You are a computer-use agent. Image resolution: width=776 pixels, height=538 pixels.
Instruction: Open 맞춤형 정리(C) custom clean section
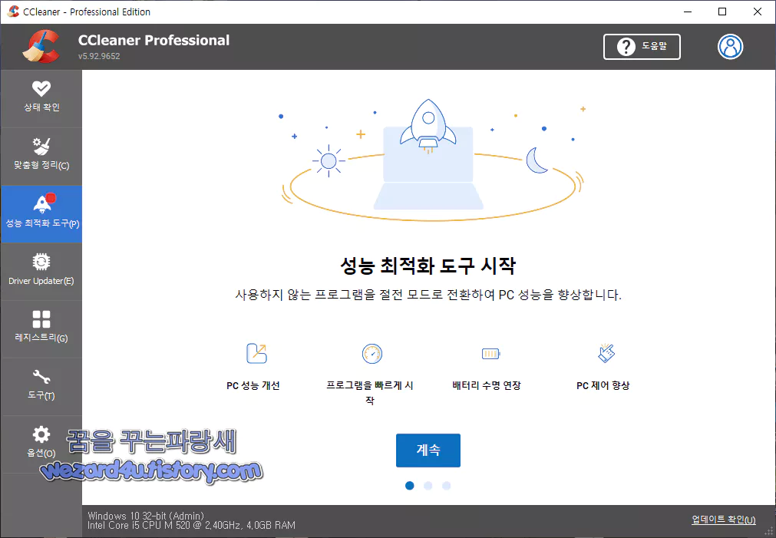pos(41,157)
